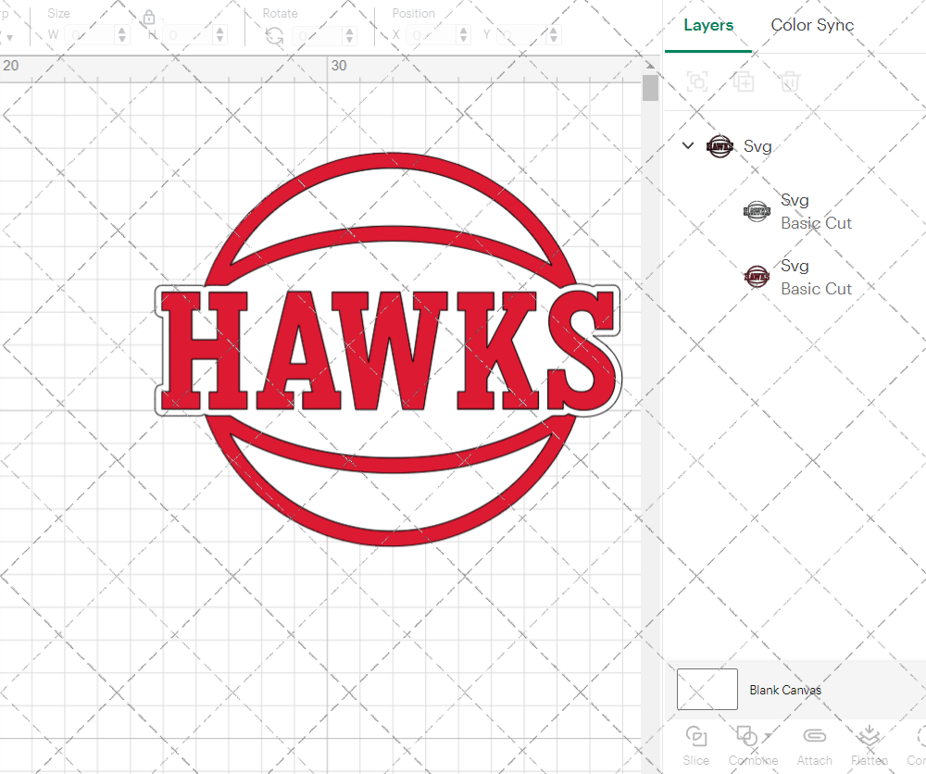Viewport: 926px width, 774px height.
Task: Click the Delete layer trash icon
Action: [790, 81]
